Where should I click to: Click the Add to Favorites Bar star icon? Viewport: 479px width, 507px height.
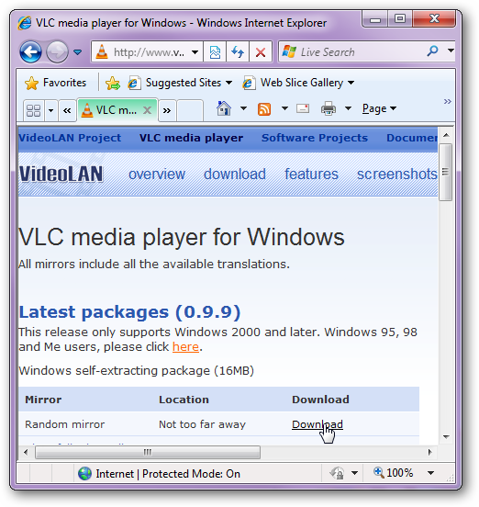112,83
